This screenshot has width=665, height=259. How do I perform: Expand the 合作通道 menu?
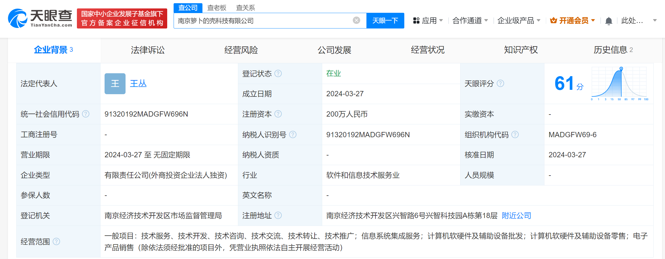[470, 21]
